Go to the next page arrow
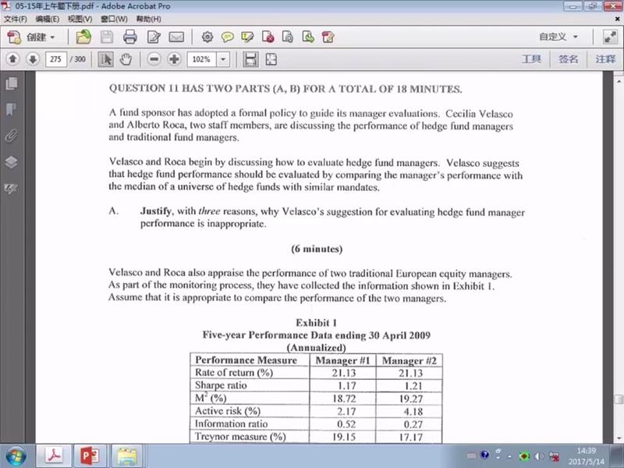The width and height of the screenshot is (624, 468). click(x=32, y=59)
